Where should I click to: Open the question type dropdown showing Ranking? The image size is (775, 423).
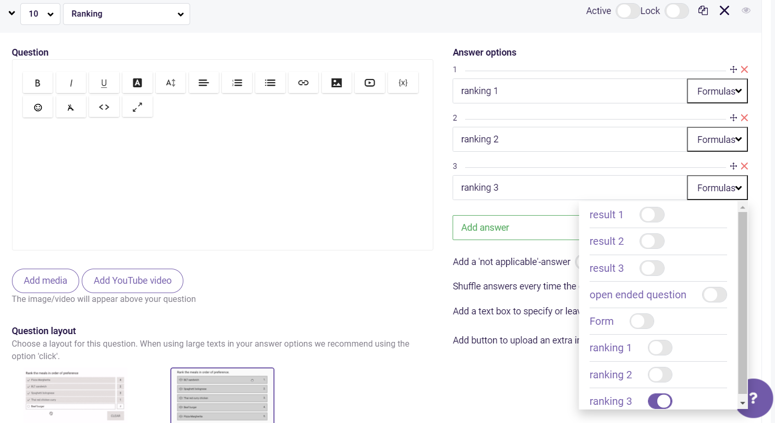tap(126, 14)
